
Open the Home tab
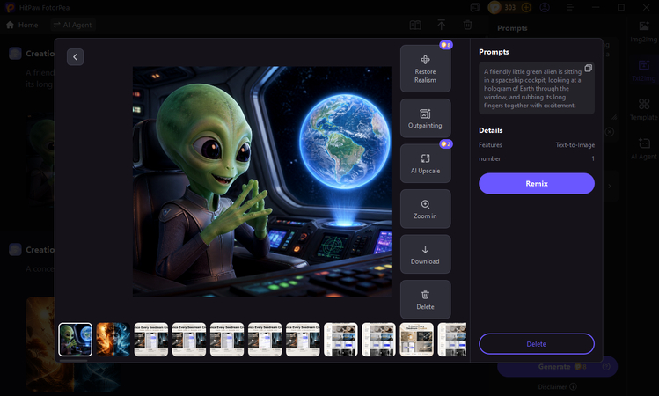click(x=22, y=25)
